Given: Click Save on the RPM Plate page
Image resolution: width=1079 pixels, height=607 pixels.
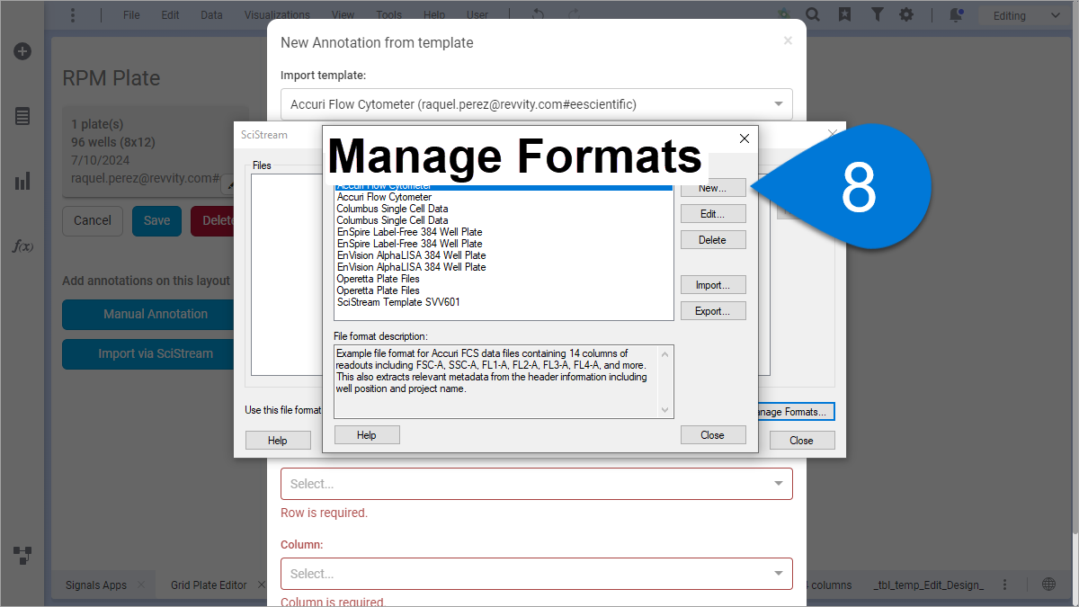Looking at the screenshot, I should 156,220.
